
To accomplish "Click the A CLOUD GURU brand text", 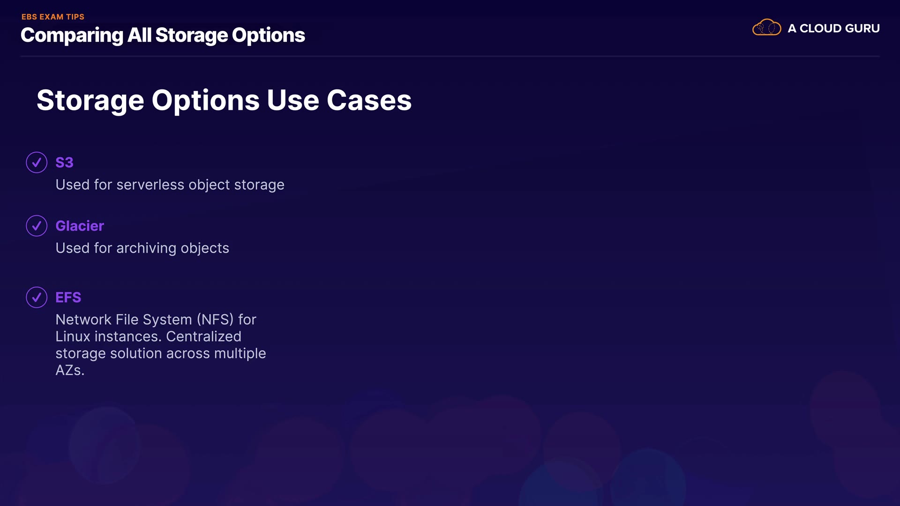I will 833,29.
